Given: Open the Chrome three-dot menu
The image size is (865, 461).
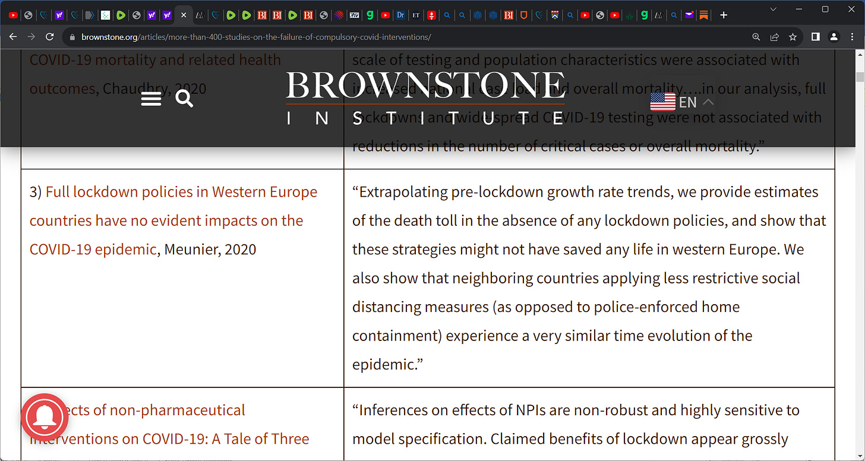Looking at the screenshot, I should pyautogui.click(x=852, y=37).
